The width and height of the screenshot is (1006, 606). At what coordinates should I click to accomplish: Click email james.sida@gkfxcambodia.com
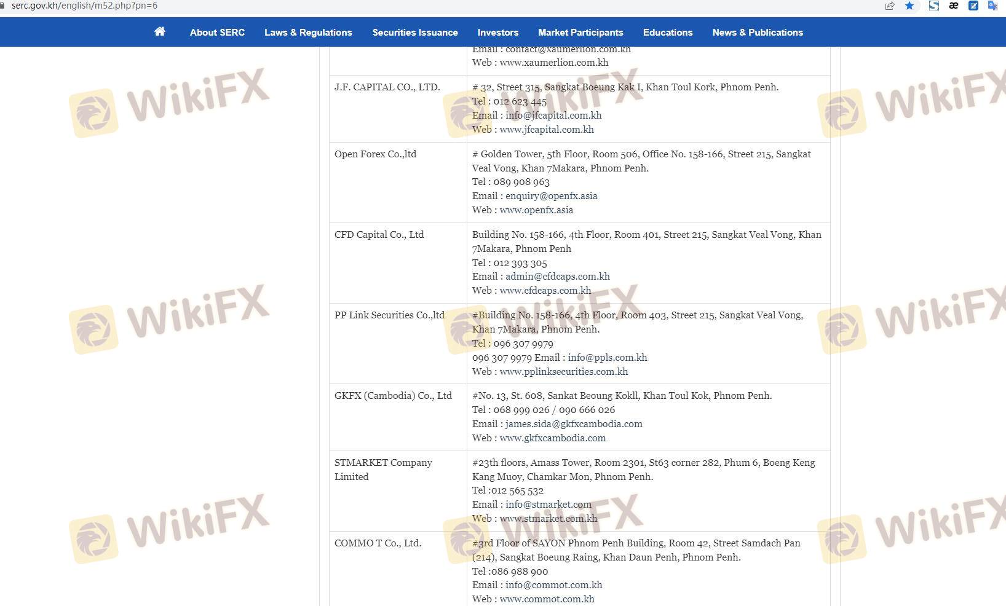(x=574, y=424)
